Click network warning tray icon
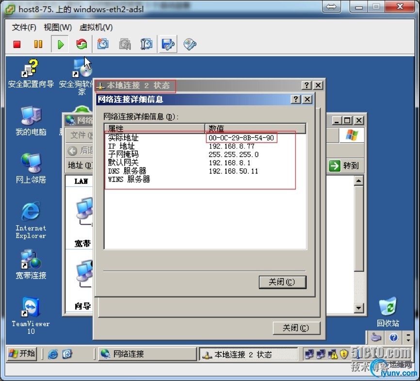 tap(333, 354)
